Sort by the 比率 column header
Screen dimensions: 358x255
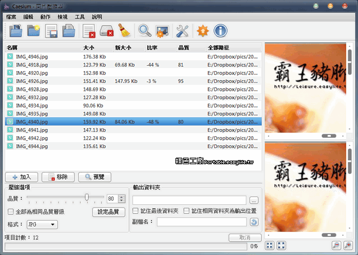point(161,48)
